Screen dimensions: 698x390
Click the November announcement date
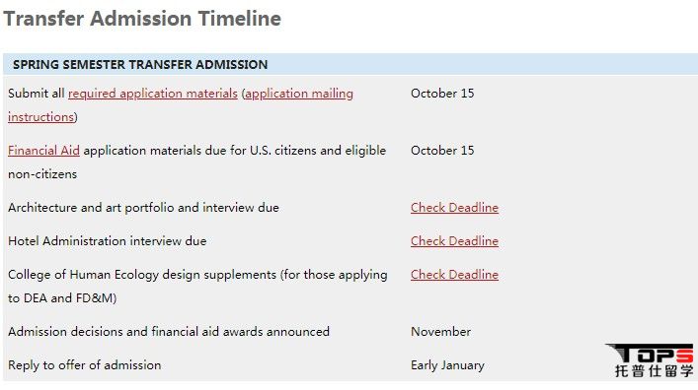440,332
